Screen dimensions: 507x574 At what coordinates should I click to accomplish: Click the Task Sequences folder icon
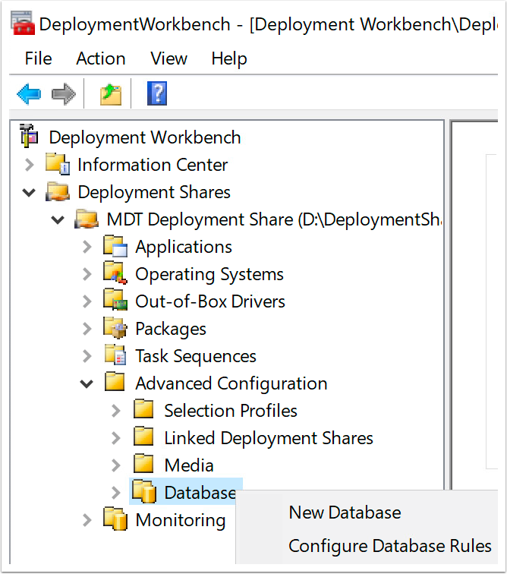[x=115, y=355]
